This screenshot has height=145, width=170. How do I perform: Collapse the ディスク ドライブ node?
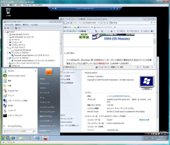point(8,48)
